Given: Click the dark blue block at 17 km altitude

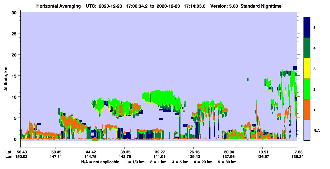Looking at the screenshot, I should (295, 68).
